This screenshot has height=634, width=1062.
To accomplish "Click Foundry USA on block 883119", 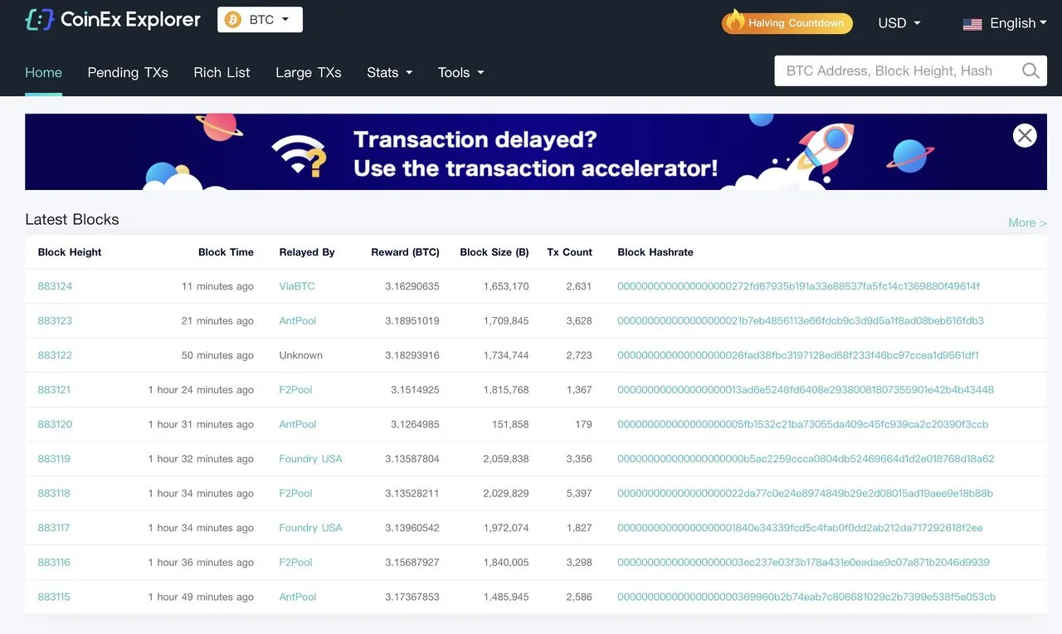I will 310,459.
